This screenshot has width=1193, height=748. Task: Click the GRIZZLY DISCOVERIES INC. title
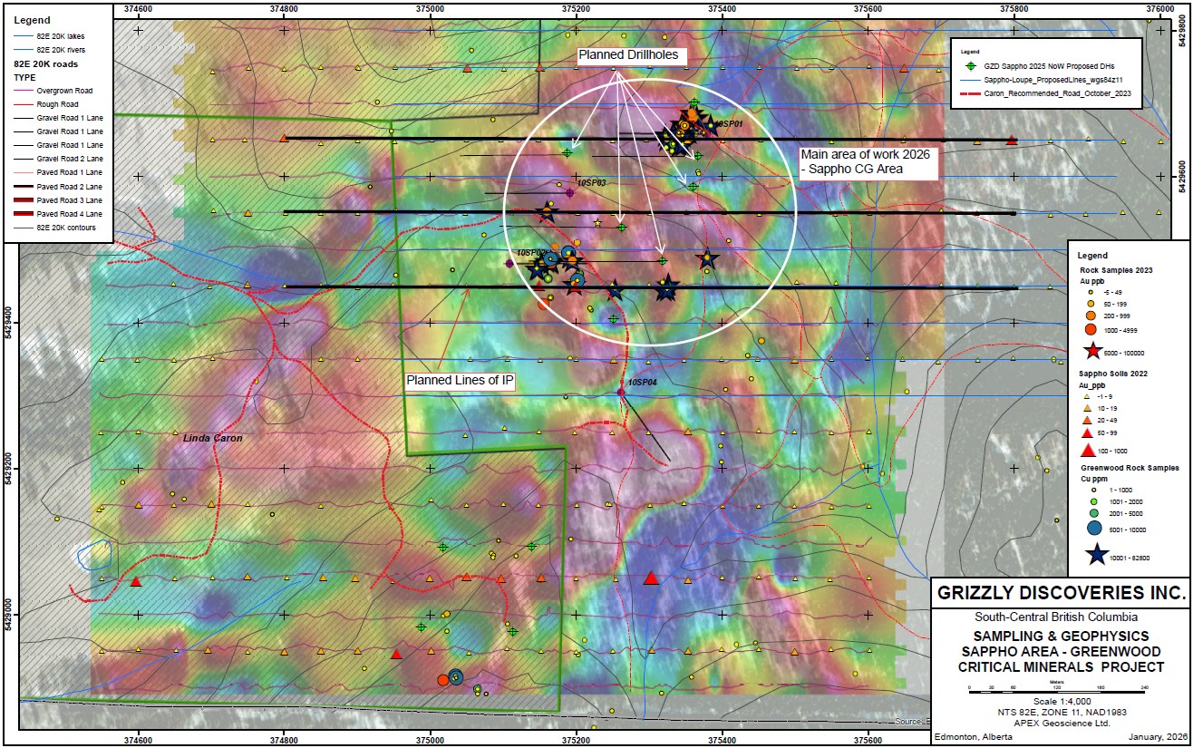[1062, 594]
